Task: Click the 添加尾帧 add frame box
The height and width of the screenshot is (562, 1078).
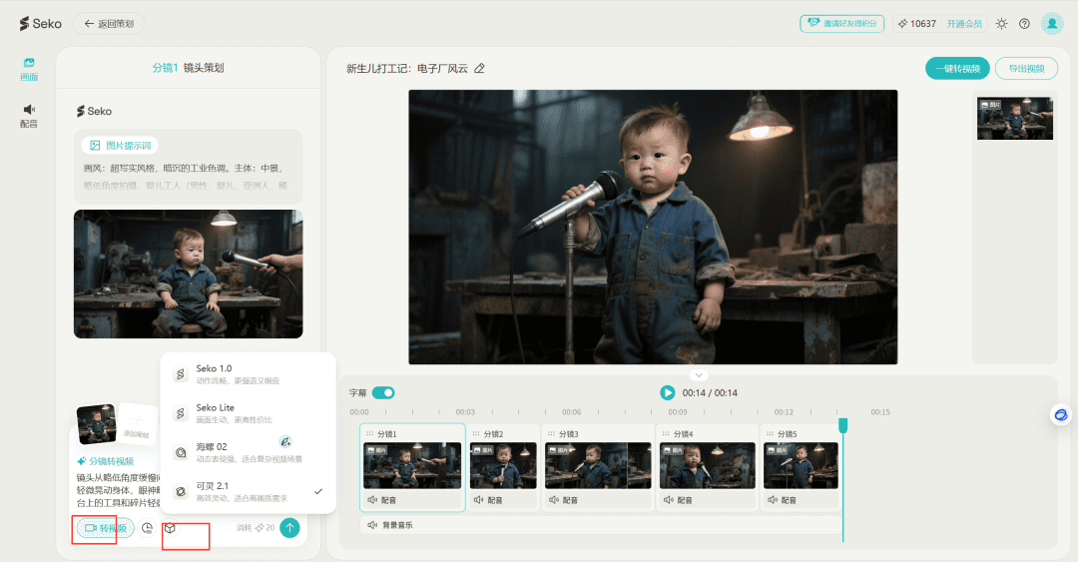Action: click(x=138, y=423)
